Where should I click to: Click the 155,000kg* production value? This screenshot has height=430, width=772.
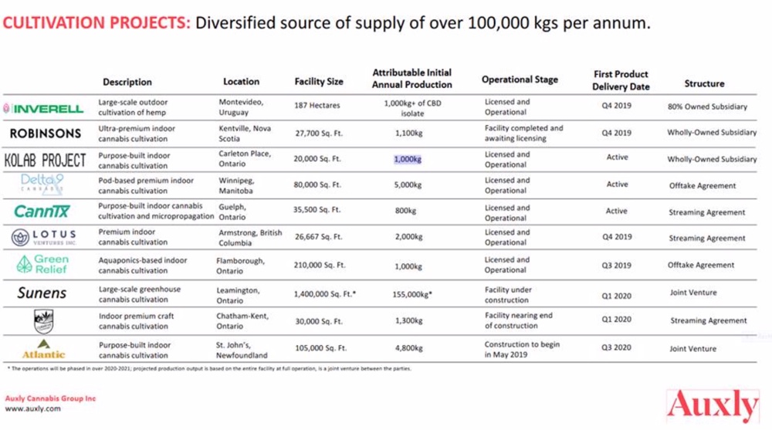[x=409, y=294]
